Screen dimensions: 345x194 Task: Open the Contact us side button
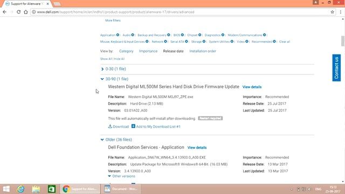coord(336,68)
